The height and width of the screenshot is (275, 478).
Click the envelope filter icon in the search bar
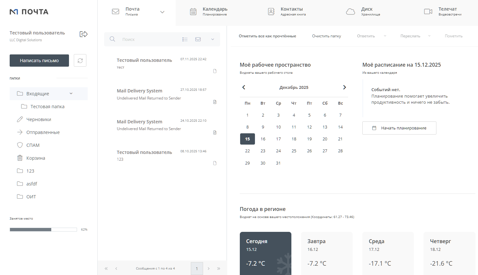point(198,39)
